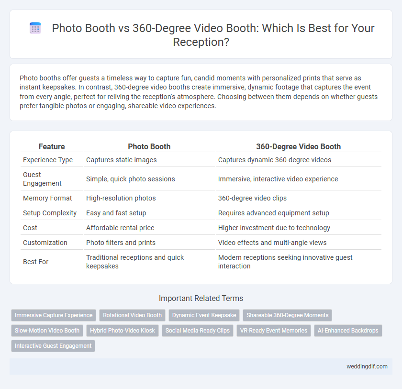Click the Guest Engagement row label
Viewport: 402px width, 389px height.
click(42, 179)
